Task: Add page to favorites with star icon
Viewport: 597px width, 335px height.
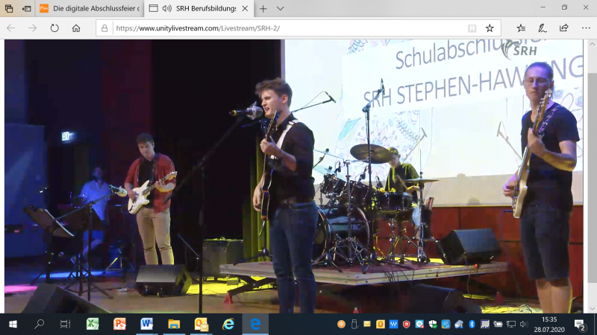Action: [490, 28]
